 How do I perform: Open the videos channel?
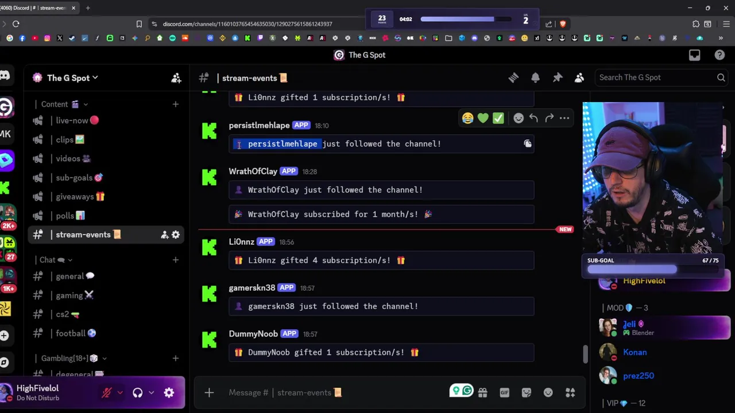click(x=106, y=158)
